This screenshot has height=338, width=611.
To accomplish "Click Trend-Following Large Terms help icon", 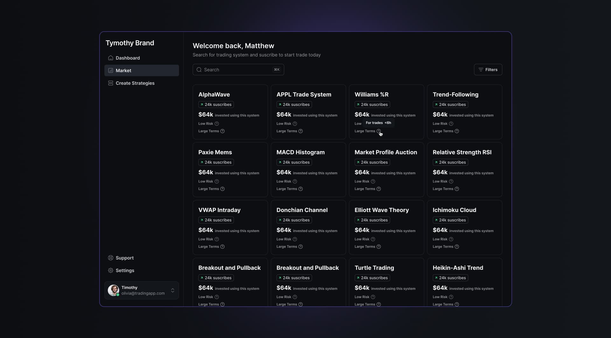I will point(457,131).
